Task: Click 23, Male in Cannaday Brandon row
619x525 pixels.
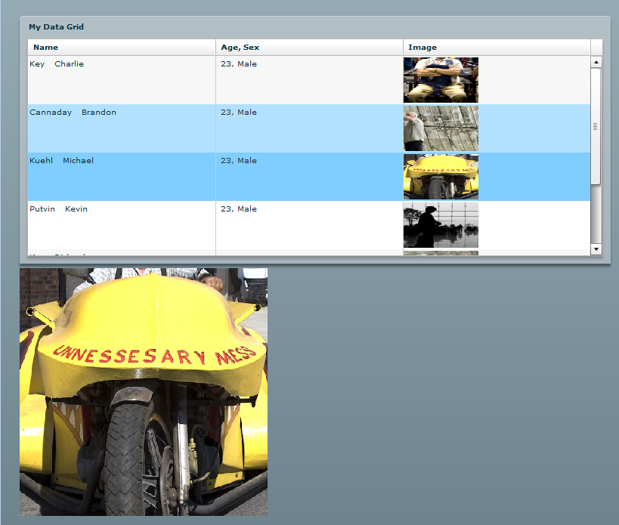Action: click(x=239, y=113)
